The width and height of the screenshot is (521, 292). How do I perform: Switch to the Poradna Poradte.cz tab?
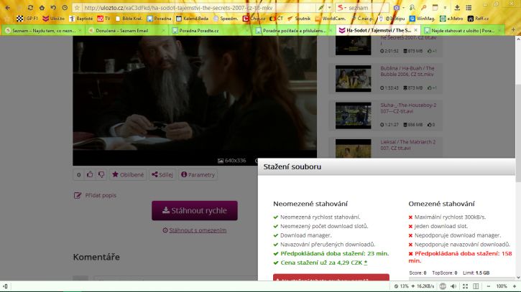(210, 31)
